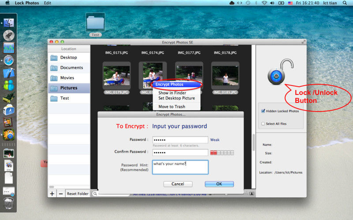Click the Lock Photos flower-lock dock icon
Image resolution: width=353 pixels, height=220 pixels.
pos(9,135)
